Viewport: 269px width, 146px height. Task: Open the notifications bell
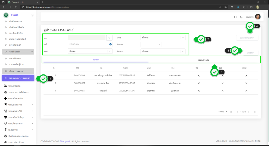[x=241, y=17]
